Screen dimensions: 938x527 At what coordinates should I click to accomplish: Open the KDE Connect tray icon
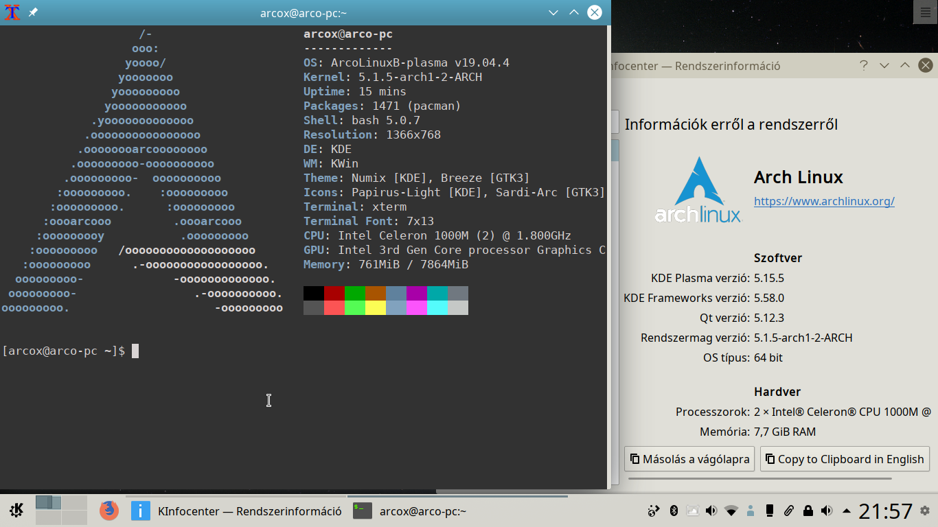654,511
